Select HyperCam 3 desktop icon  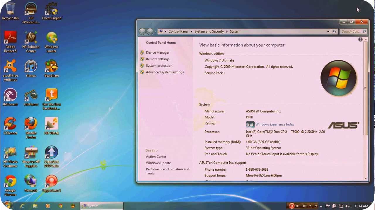point(52,183)
